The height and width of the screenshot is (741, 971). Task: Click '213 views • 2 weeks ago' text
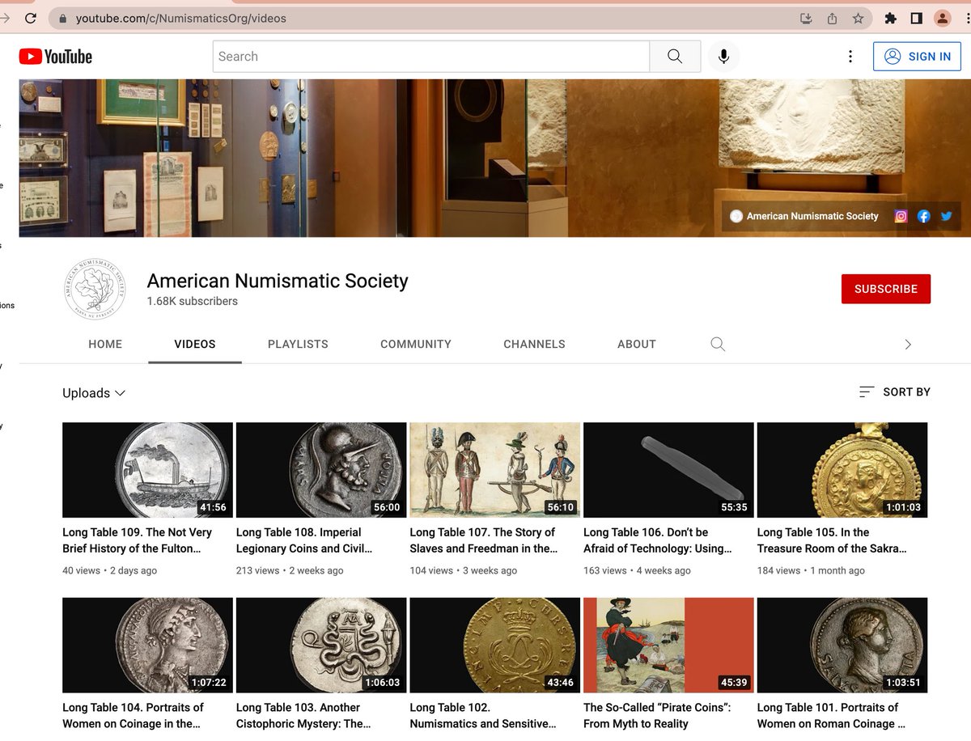click(x=290, y=570)
